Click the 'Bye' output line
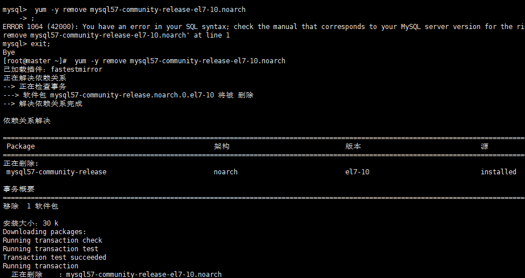This screenshot has height=278, width=525. [9, 52]
